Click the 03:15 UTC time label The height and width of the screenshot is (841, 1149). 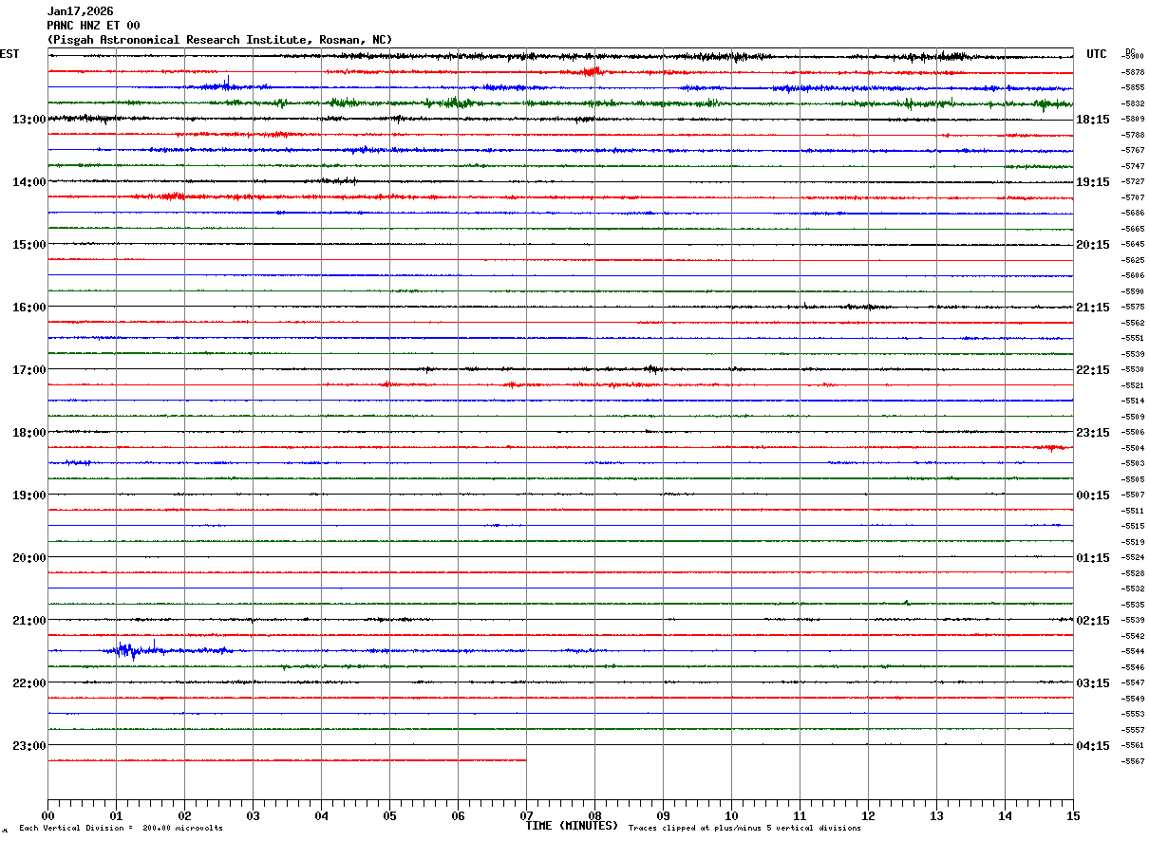[x=1093, y=683]
